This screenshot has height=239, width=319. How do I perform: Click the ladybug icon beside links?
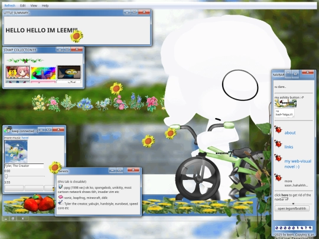(x=278, y=143)
